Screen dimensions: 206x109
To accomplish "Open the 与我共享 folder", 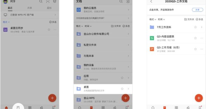I will click(x=103, y=56).
